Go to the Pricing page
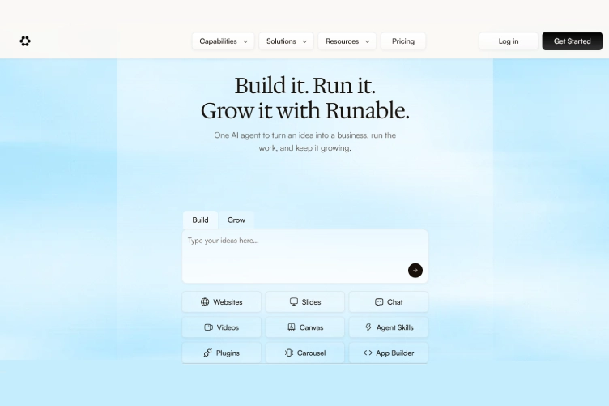The width and height of the screenshot is (609, 406). pyautogui.click(x=403, y=41)
